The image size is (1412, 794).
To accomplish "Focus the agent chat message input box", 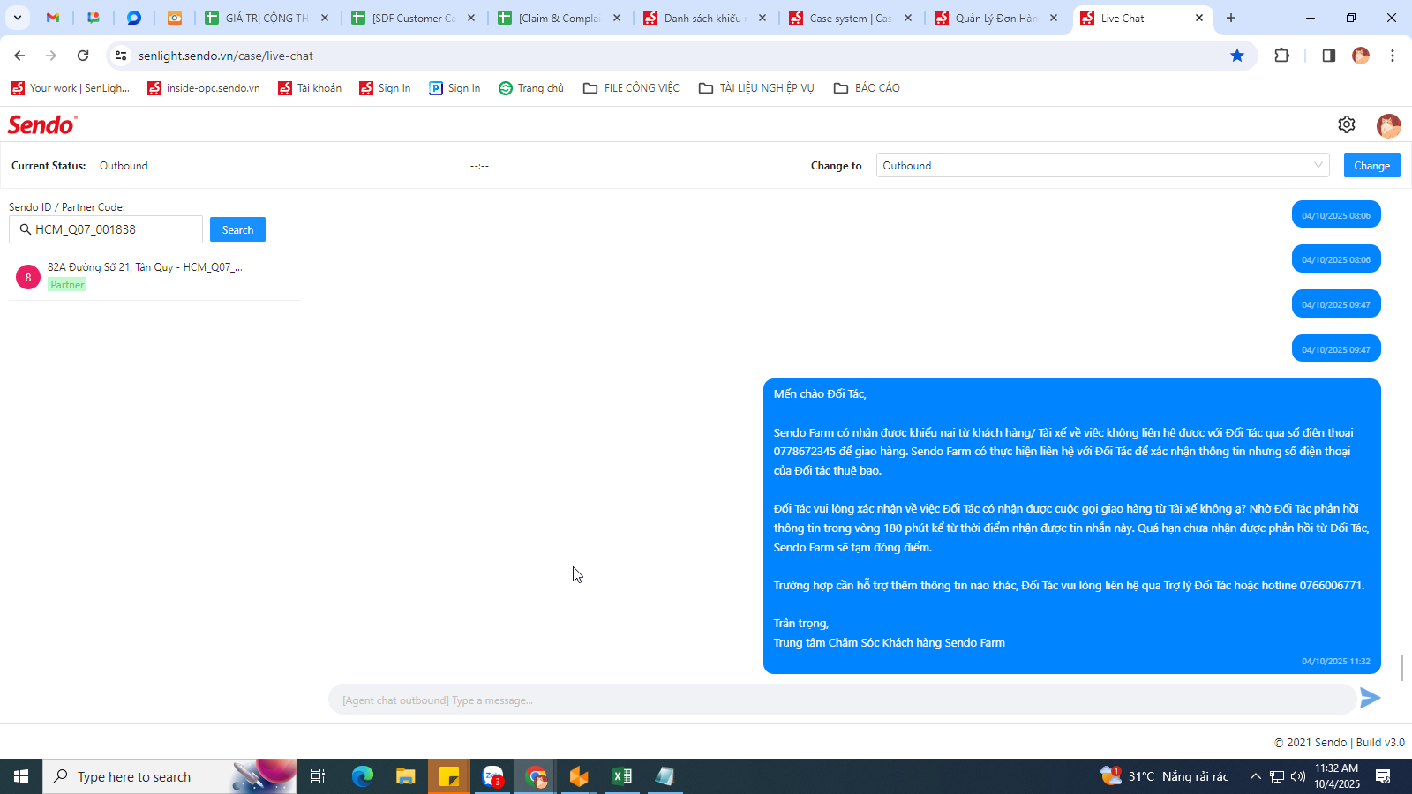I will click(x=842, y=700).
